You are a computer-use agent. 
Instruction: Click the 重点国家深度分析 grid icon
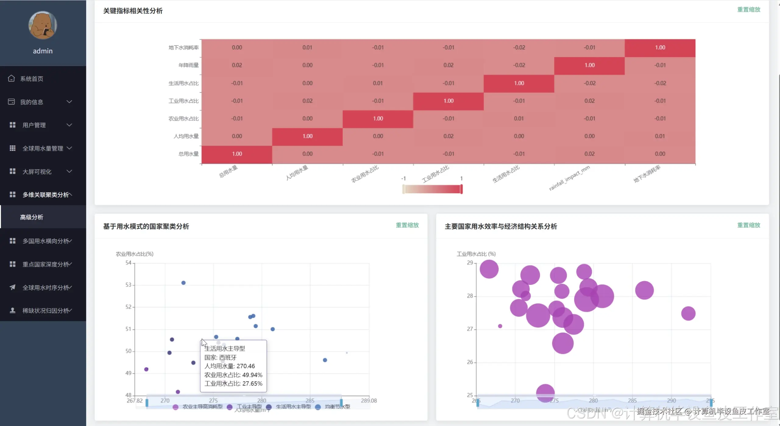tap(12, 264)
